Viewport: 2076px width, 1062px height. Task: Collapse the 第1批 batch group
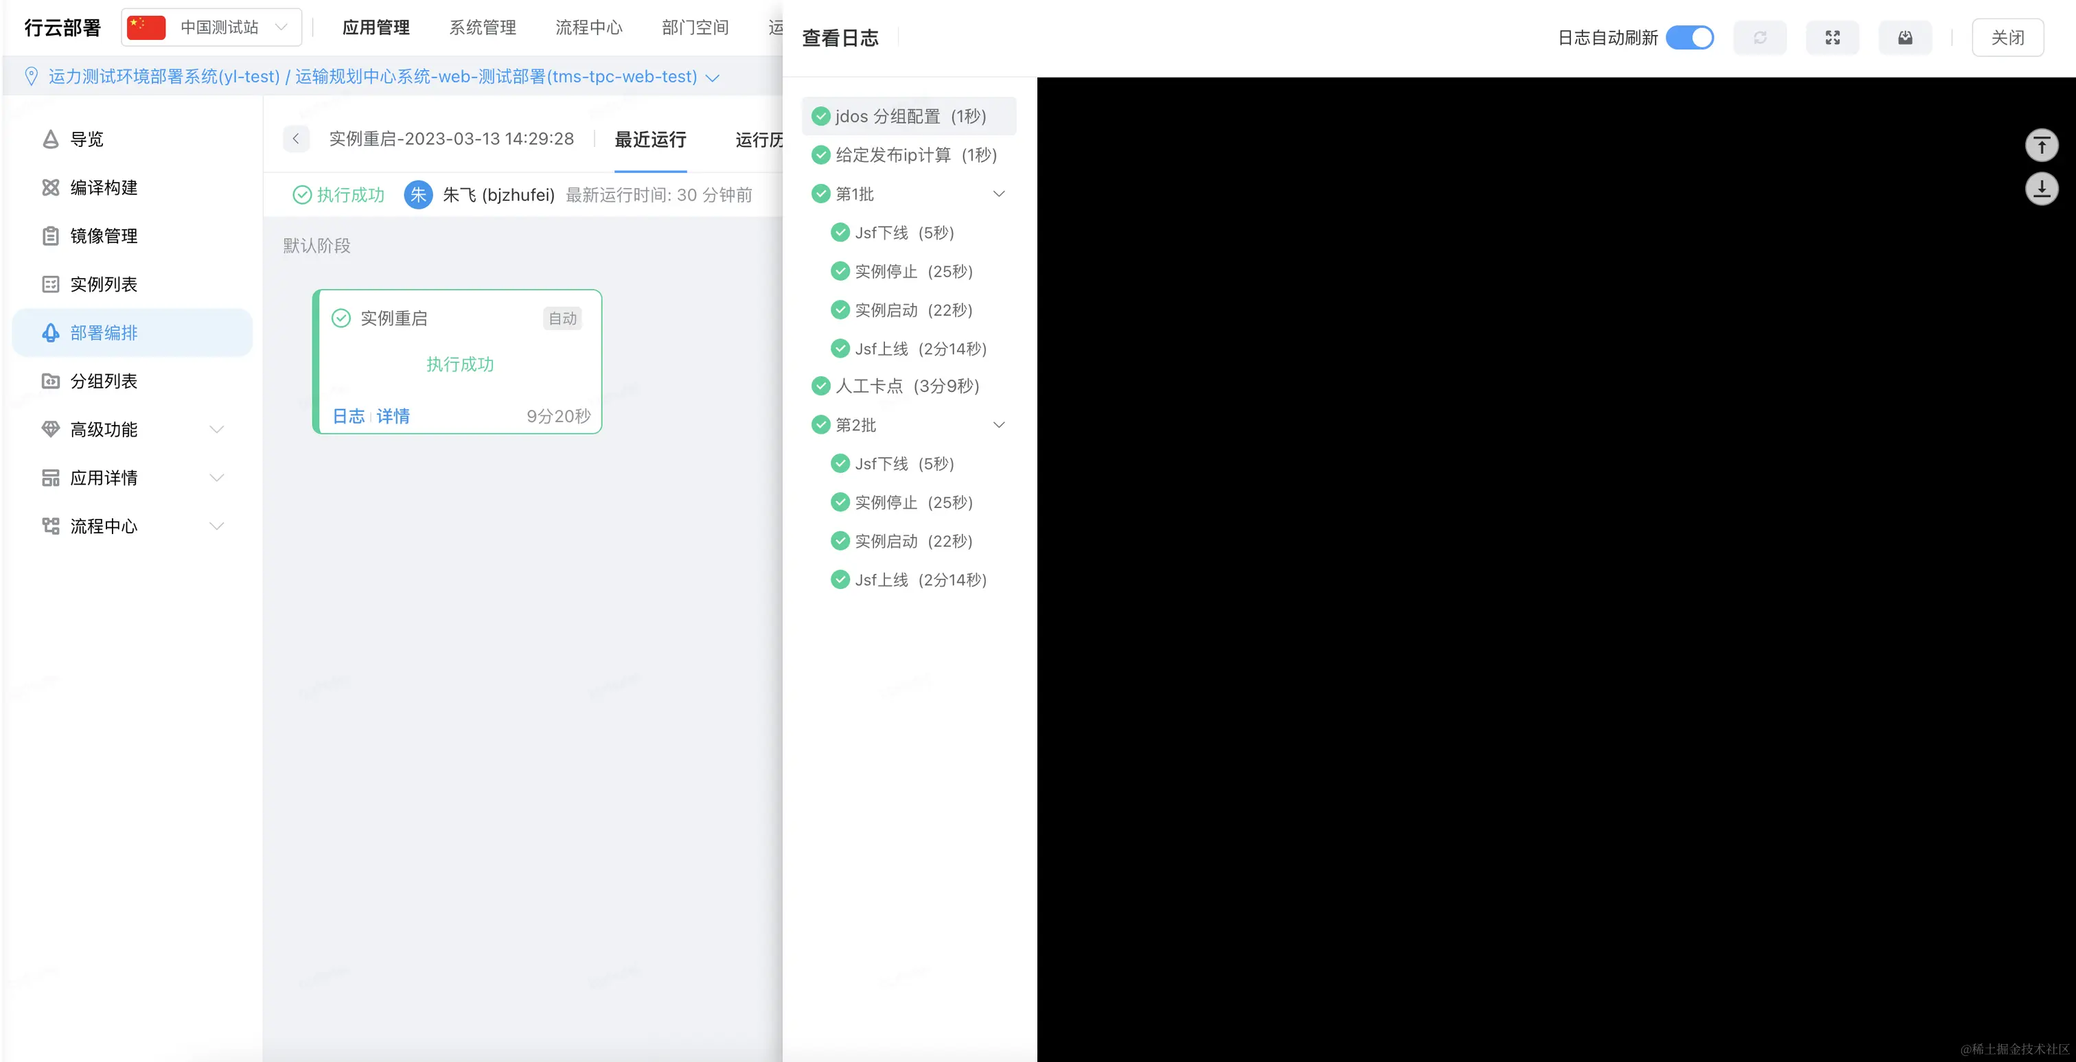(998, 194)
